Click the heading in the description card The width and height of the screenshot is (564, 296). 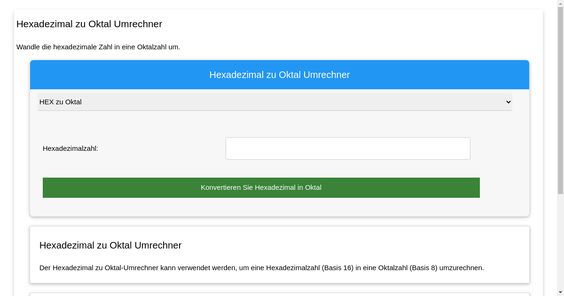pyautogui.click(x=110, y=245)
